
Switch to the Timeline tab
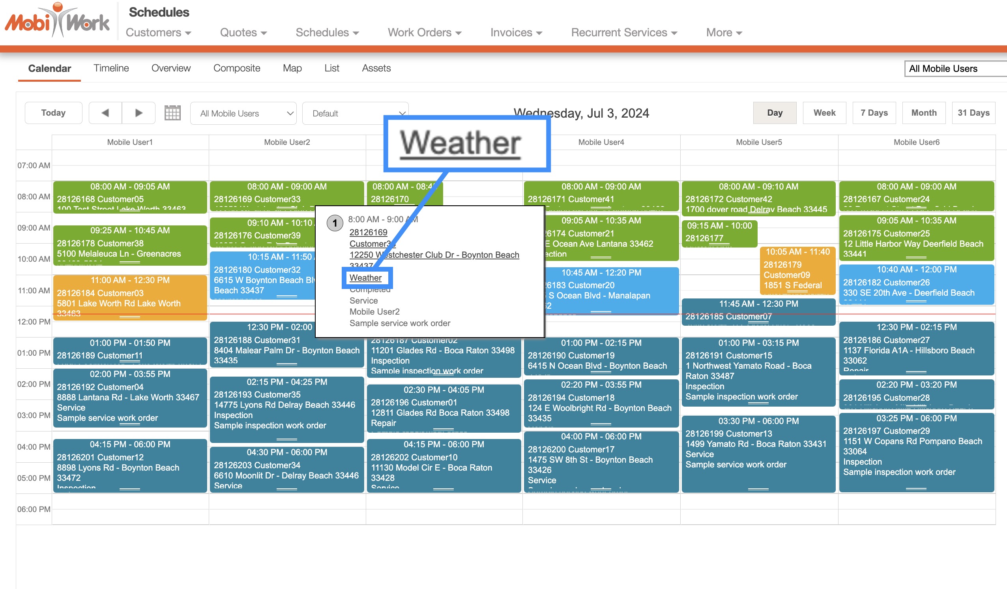pyautogui.click(x=111, y=68)
